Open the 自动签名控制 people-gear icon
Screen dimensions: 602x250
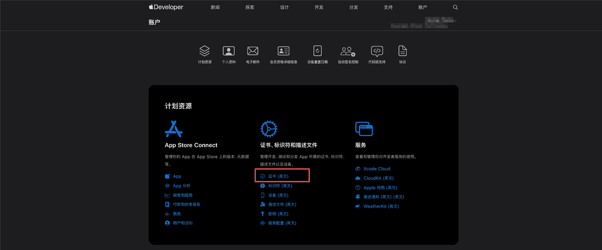click(x=348, y=51)
